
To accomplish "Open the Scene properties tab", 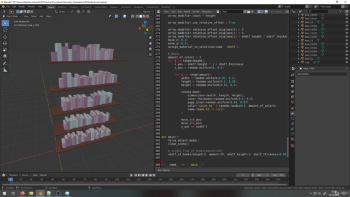I will coord(293,97).
